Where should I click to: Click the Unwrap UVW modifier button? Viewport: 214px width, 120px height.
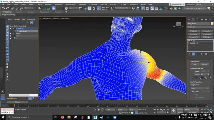pyautogui.click(x=194, y=37)
